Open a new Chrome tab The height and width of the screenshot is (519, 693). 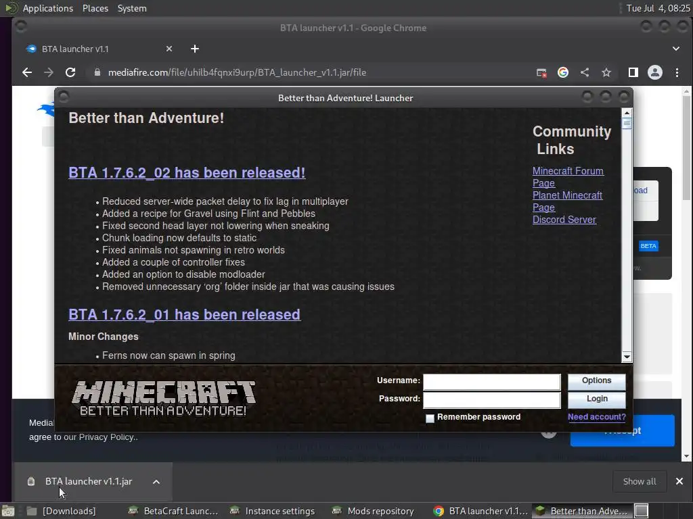[x=194, y=49]
